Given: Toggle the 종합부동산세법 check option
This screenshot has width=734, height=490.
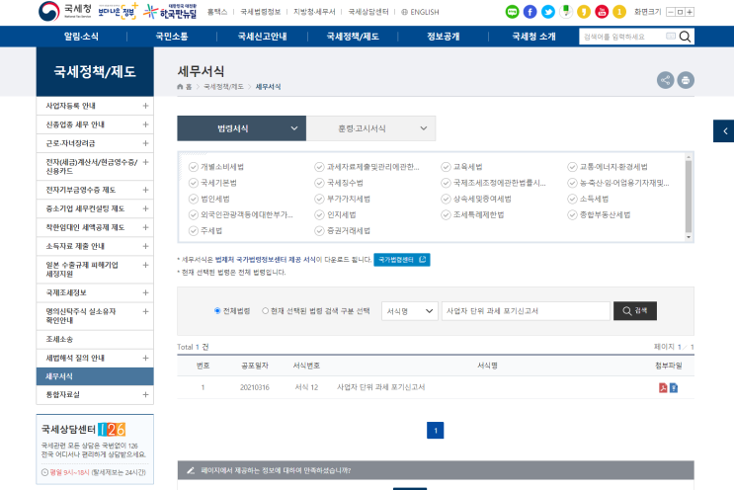Looking at the screenshot, I should tap(572, 214).
